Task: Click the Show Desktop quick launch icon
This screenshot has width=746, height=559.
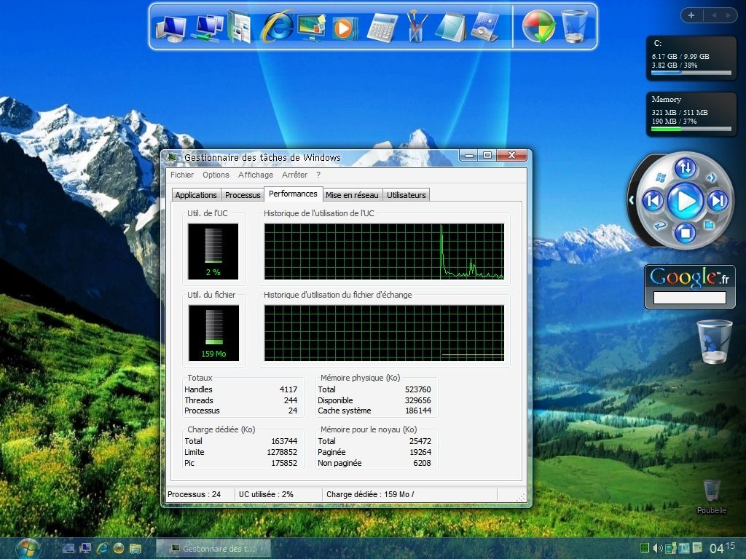Action: [x=68, y=549]
